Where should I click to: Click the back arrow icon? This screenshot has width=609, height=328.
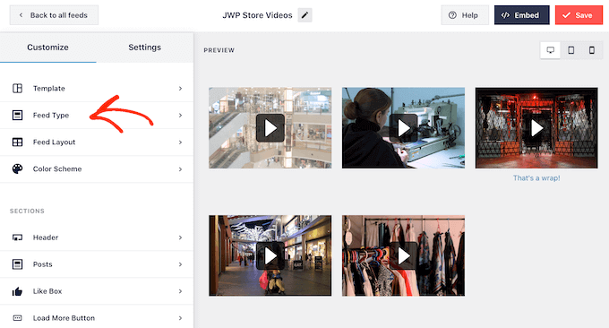[21, 15]
